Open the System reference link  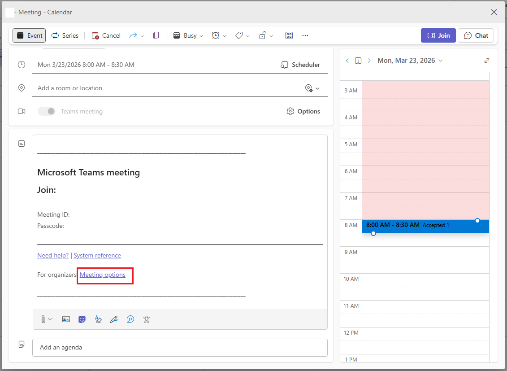pos(97,255)
